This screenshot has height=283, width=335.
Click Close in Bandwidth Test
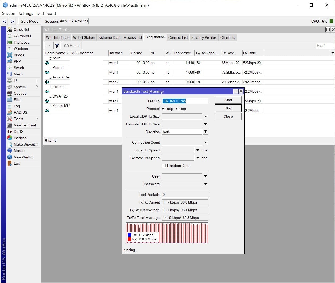coord(228,116)
